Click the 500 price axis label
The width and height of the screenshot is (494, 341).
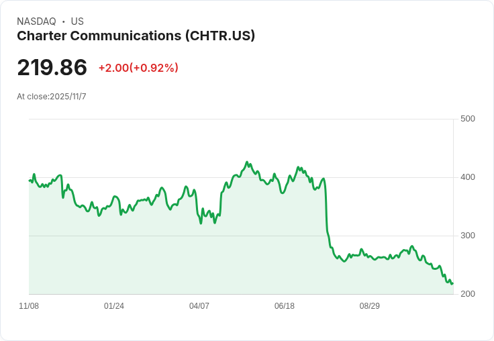(468, 119)
